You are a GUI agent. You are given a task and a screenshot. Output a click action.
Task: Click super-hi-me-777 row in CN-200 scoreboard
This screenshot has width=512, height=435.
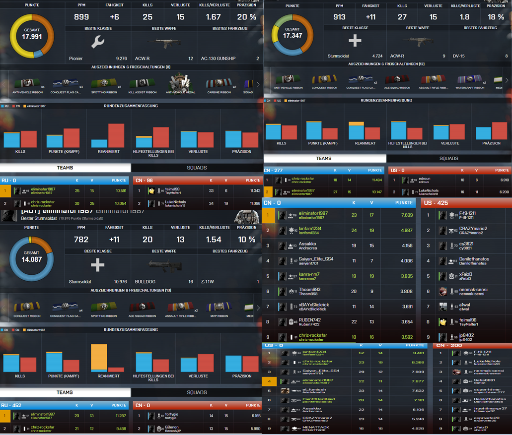[472, 391]
